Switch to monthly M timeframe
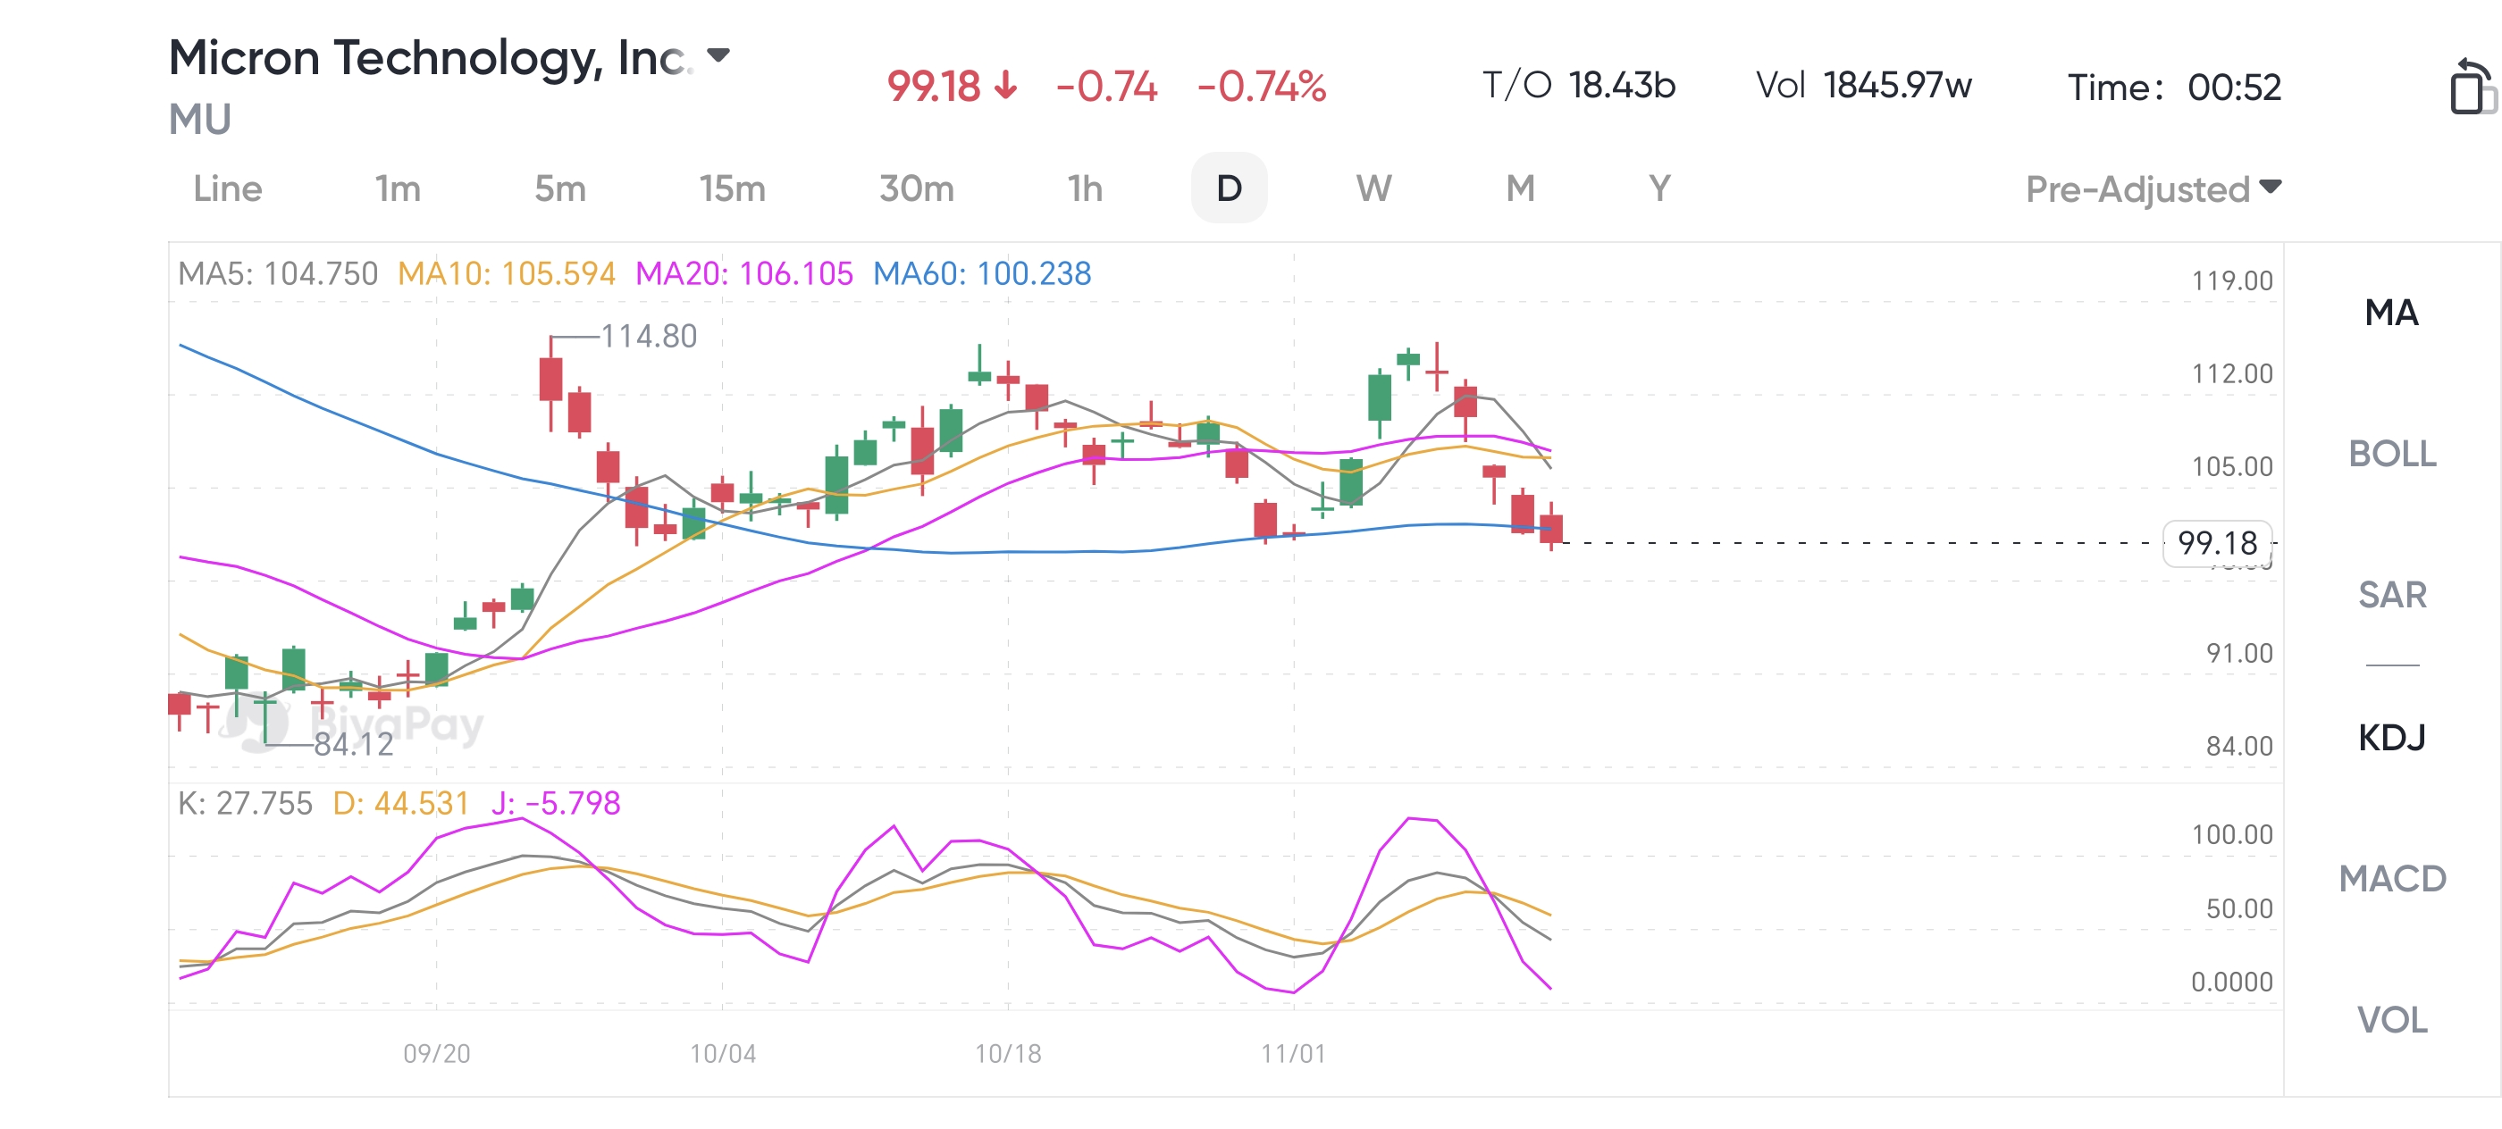This screenshot has width=2502, height=1129. [x=1520, y=188]
